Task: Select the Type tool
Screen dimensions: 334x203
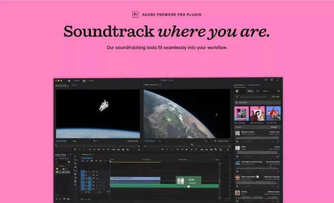Action: click(x=75, y=185)
